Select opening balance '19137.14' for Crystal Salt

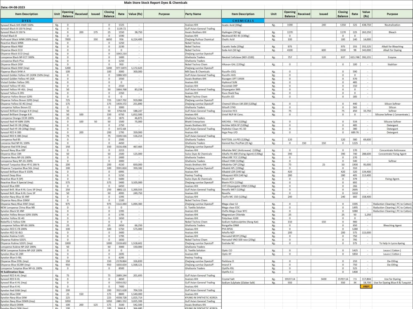pyautogui.click(x=290, y=279)
